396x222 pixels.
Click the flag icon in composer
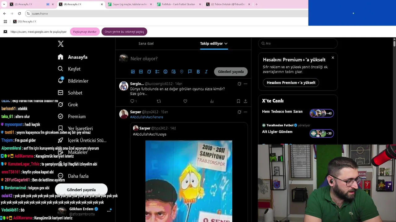pos(190,72)
